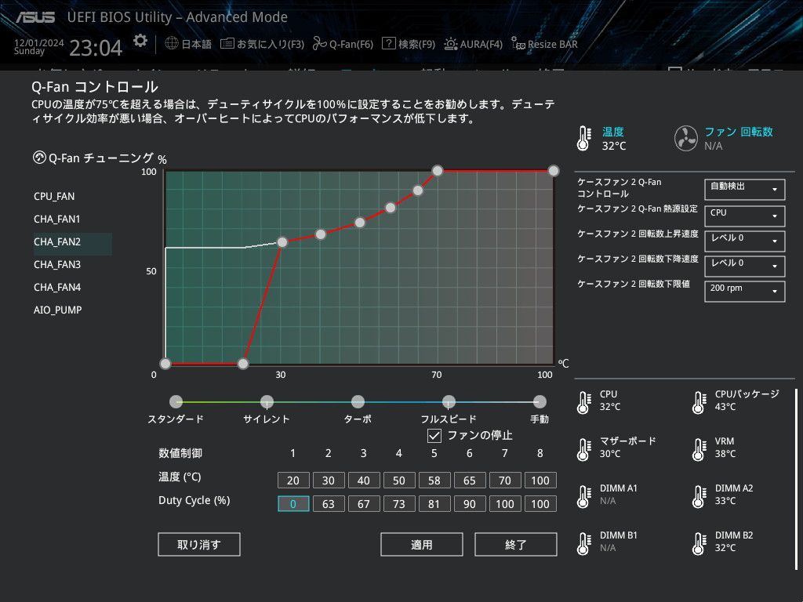Click duty cycle field point 5 (81)
Viewport: 803px width, 602px height.
[434, 504]
